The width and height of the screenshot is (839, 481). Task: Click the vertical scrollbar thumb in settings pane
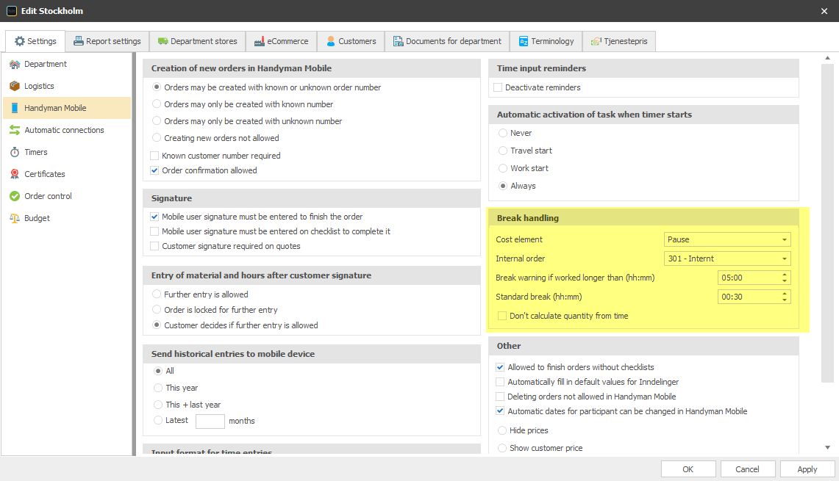point(827,223)
